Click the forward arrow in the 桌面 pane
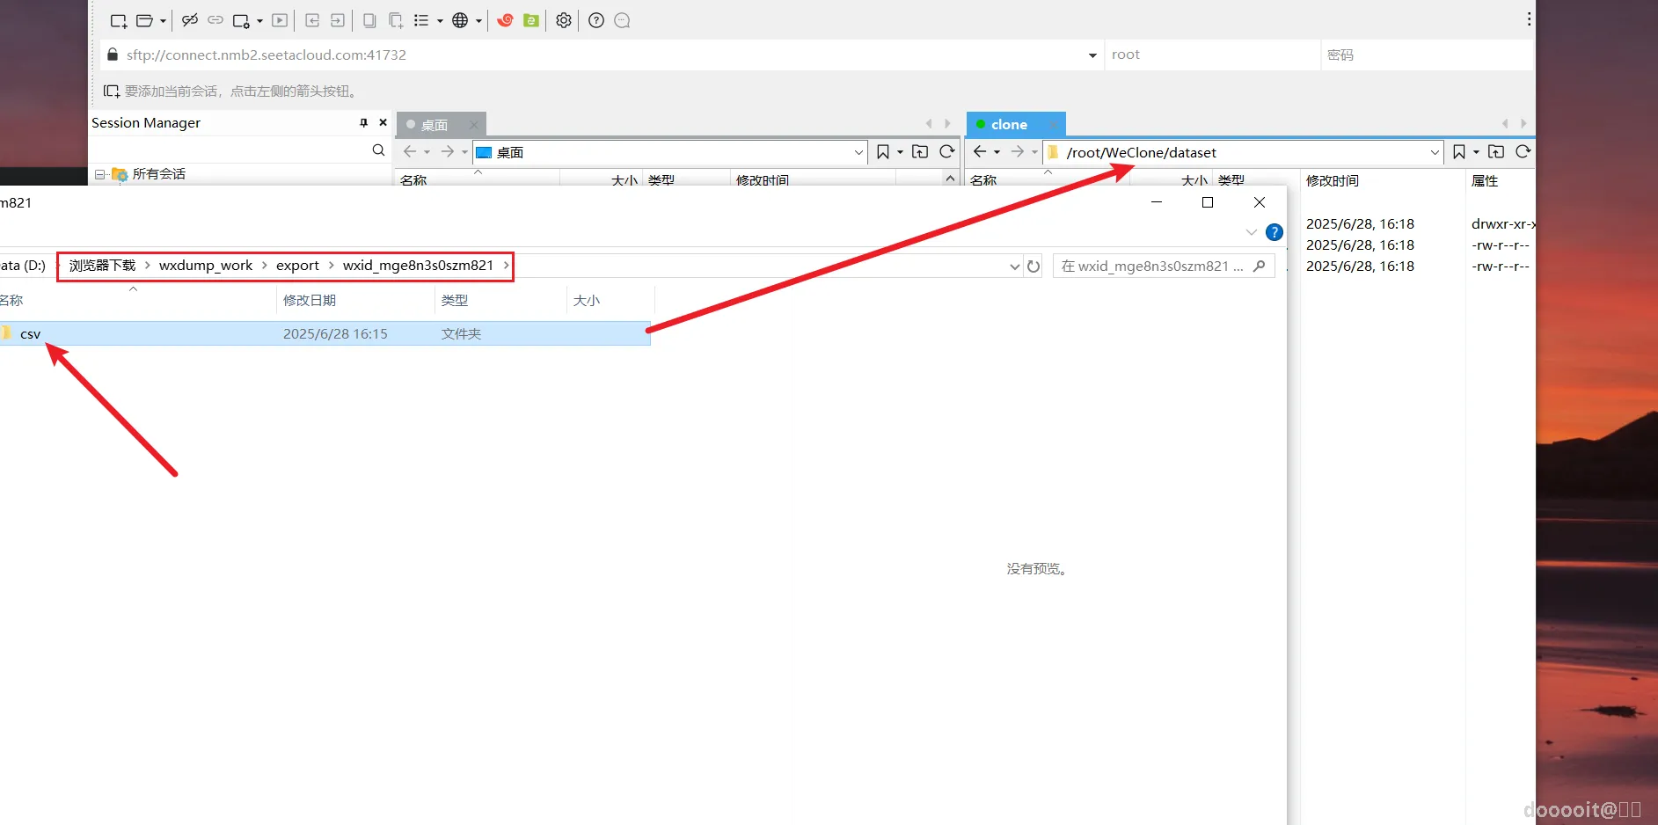 (x=448, y=152)
